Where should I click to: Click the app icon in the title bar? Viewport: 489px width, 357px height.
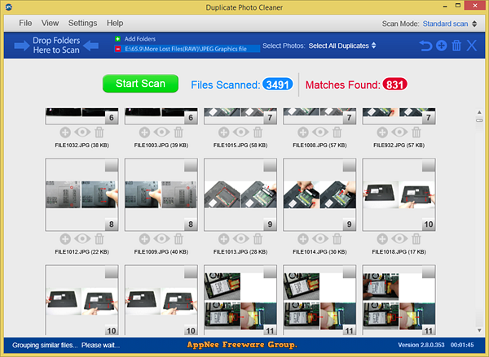(9, 7)
